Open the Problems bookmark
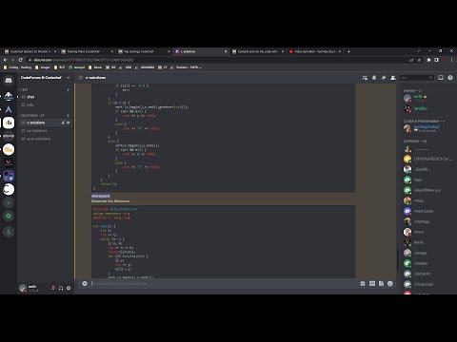This screenshot has width=457, height=342. (x=186, y=67)
